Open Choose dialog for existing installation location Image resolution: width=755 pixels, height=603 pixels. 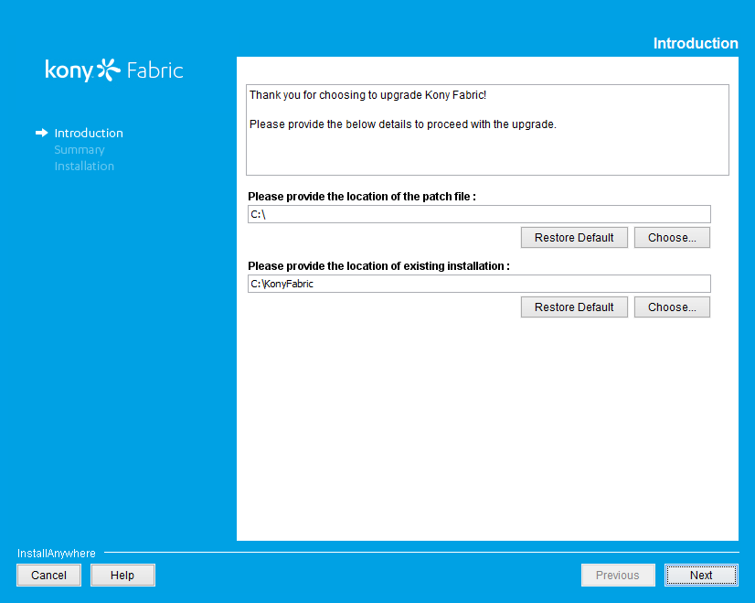672,307
